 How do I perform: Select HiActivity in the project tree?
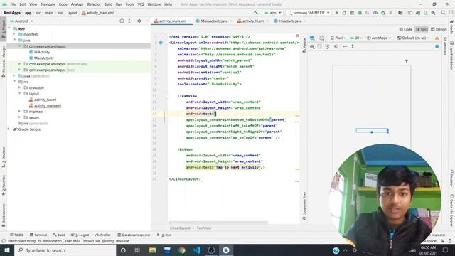tap(42, 52)
